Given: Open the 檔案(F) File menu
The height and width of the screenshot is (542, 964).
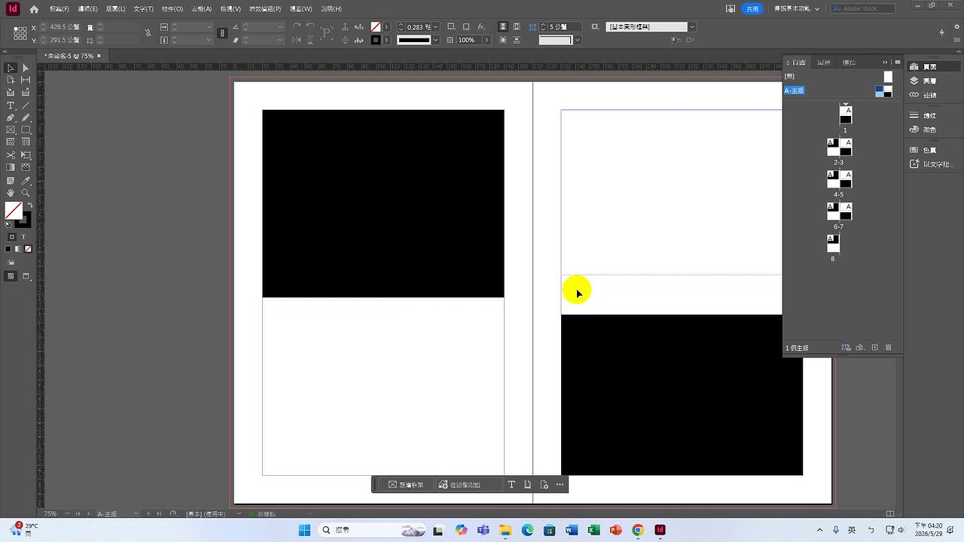Looking at the screenshot, I should click(x=59, y=9).
